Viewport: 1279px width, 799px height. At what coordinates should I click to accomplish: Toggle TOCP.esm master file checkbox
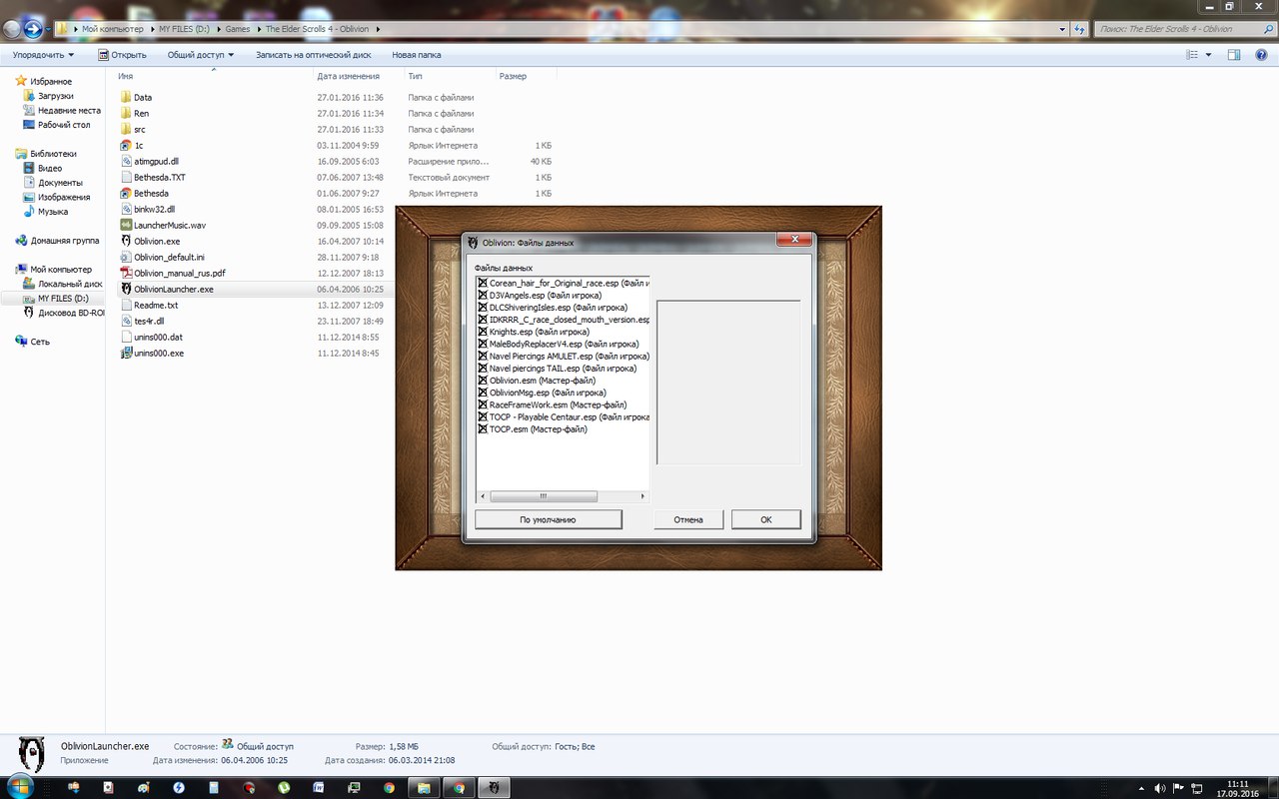pyautogui.click(x=483, y=429)
